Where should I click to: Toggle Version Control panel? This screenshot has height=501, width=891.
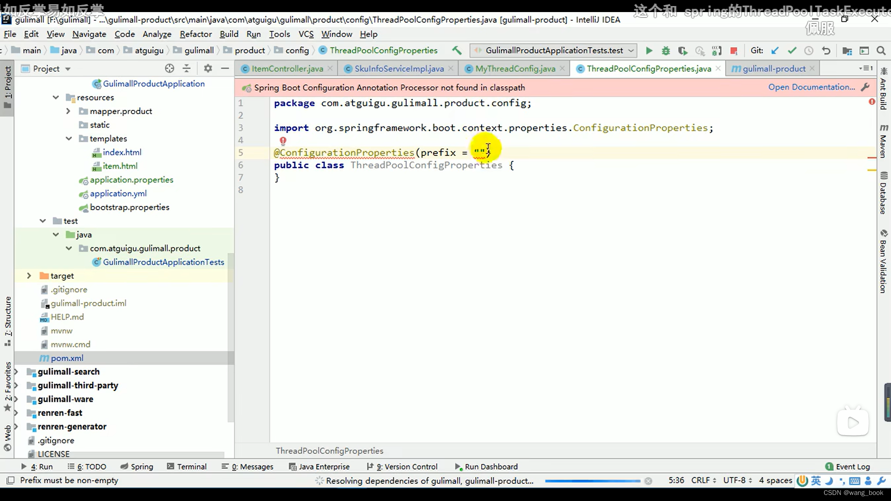[x=406, y=467]
